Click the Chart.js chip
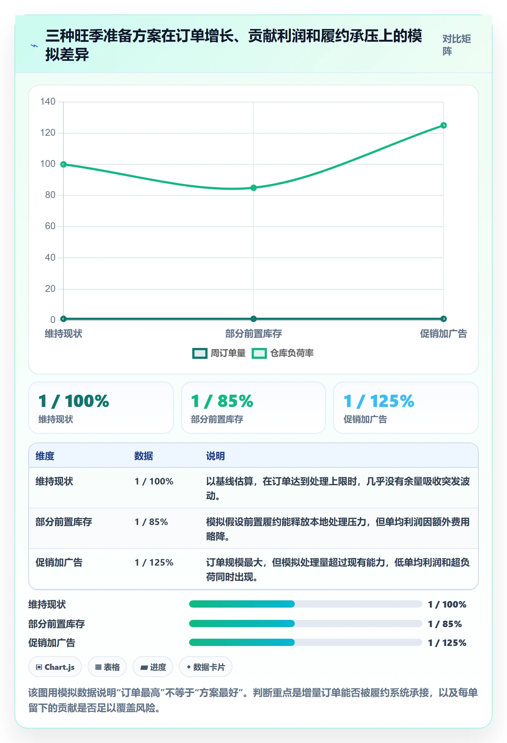 point(55,667)
